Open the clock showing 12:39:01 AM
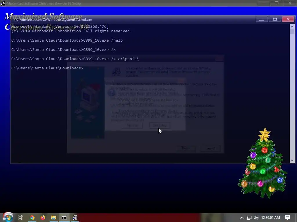This screenshot has height=222, width=297. point(271,218)
